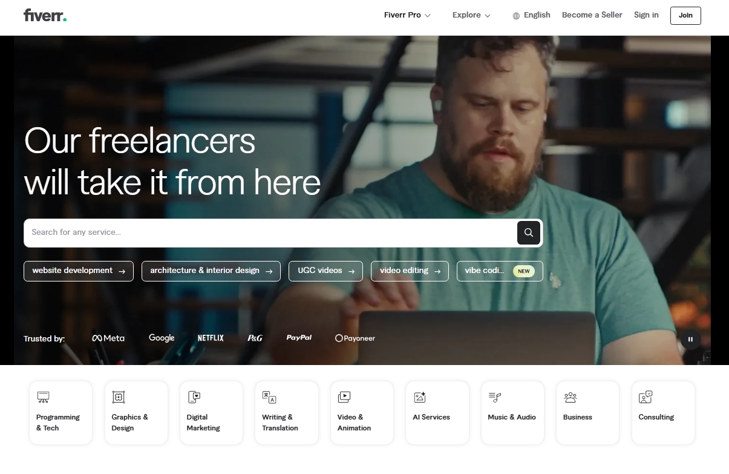Open the Video & Animation category icon
Screen dimensions: 729x474
pyautogui.click(x=344, y=397)
